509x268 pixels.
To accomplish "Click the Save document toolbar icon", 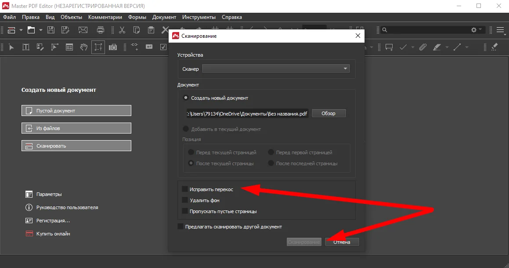I will 51,30.
